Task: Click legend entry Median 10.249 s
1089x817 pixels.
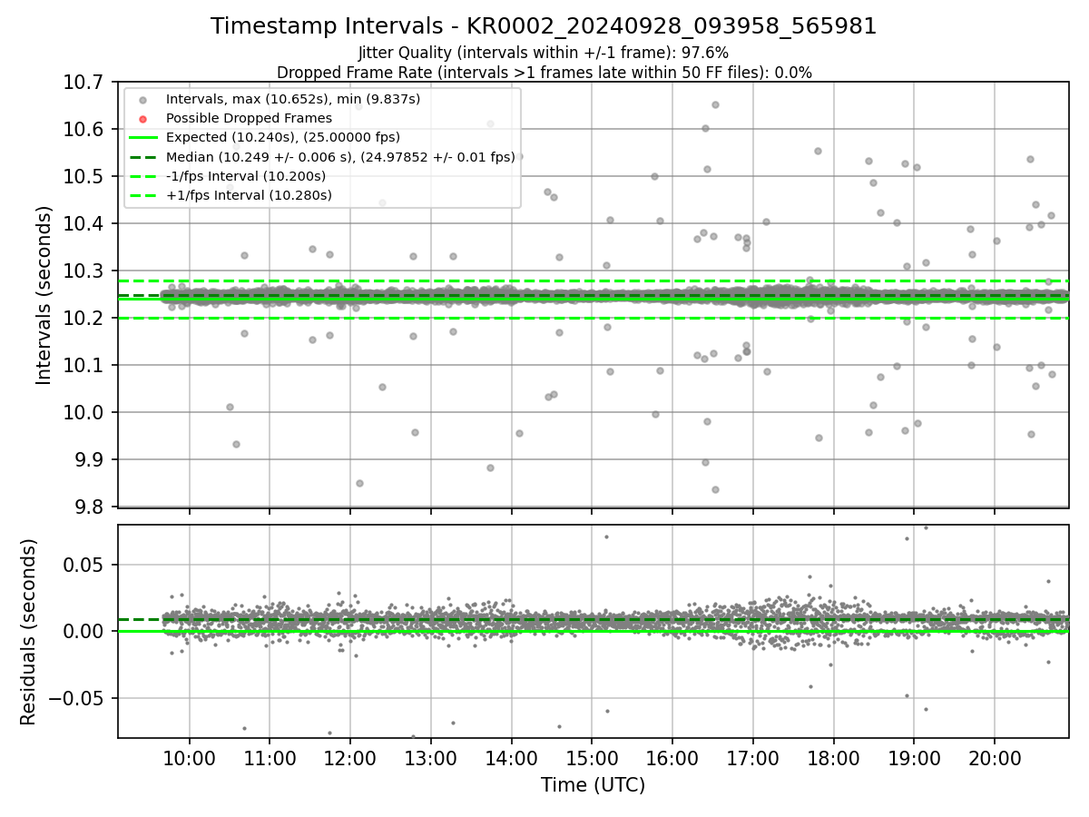Action: click(x=340, y=156)
